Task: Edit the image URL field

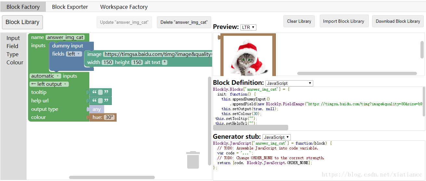Action: click(x=158, y=54)
